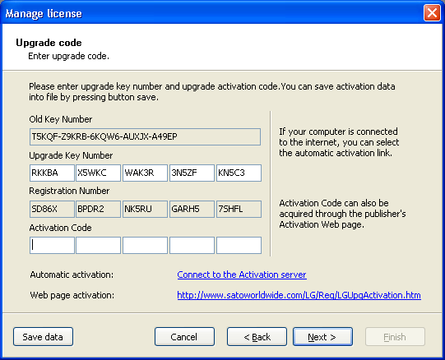Click Registration Number field containing GARH5
Screen dimensions: 445x360
point(192,209)
